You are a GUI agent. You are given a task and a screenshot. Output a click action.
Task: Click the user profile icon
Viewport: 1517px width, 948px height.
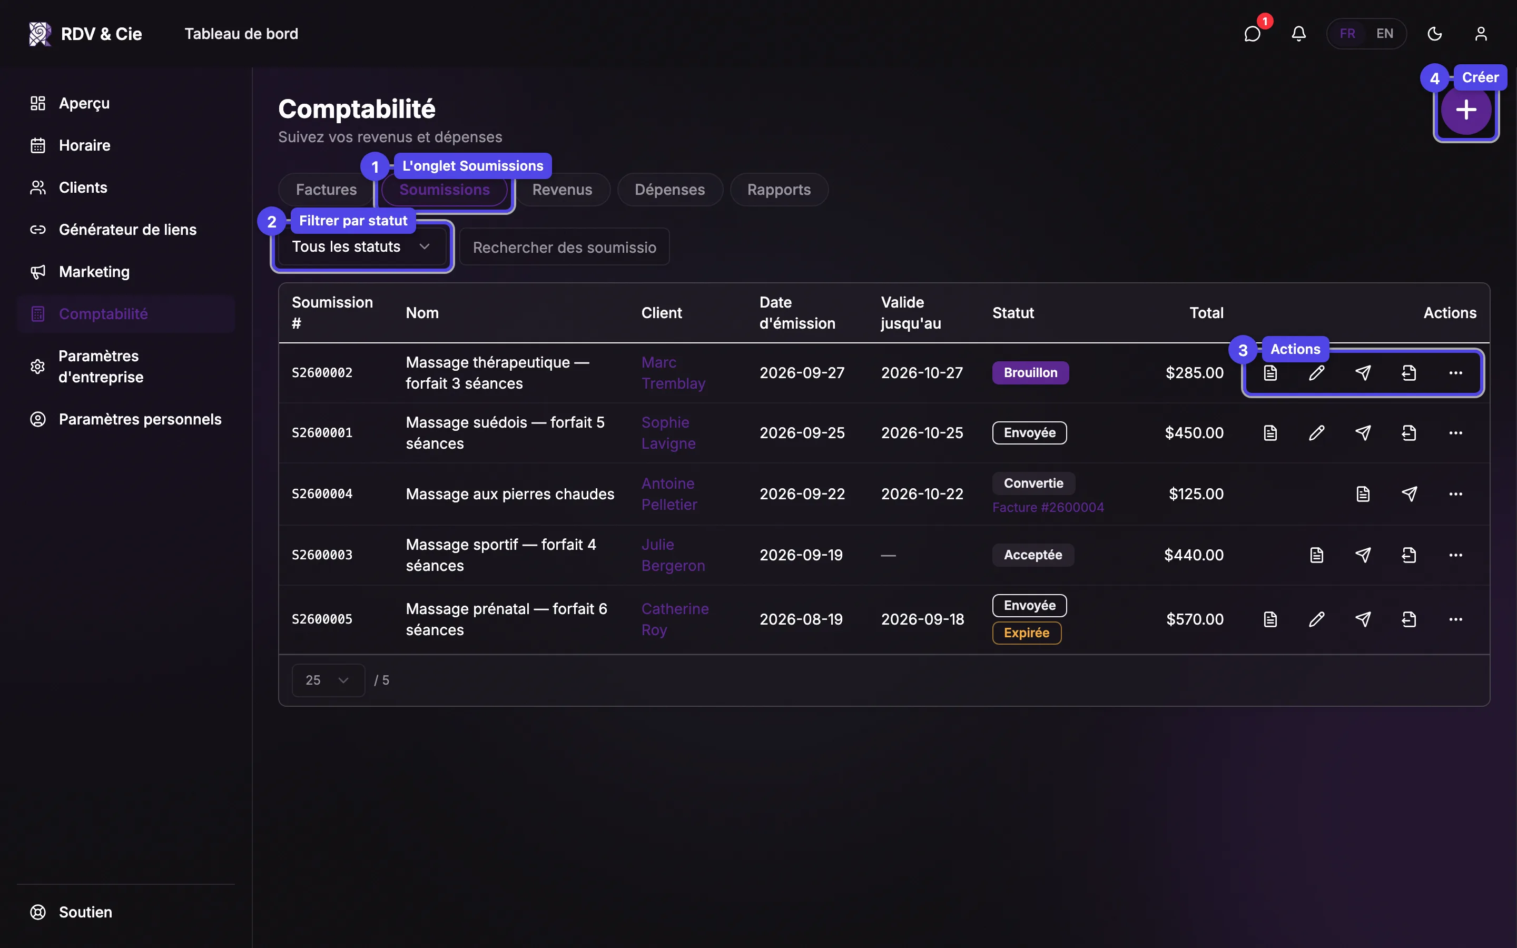1481,34
